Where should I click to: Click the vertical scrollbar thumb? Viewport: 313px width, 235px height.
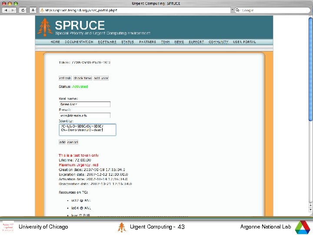310,69
